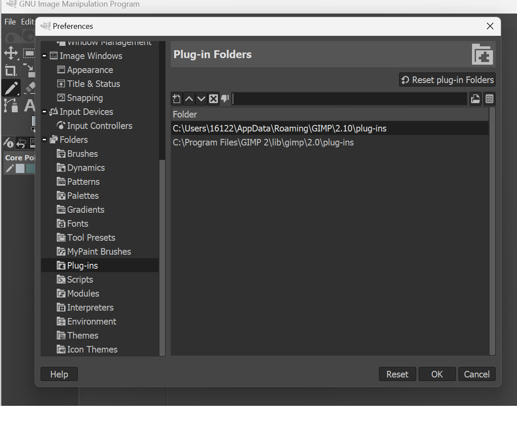Open Gradients folder settings
517x422 pixels.
tap(86, 210)
